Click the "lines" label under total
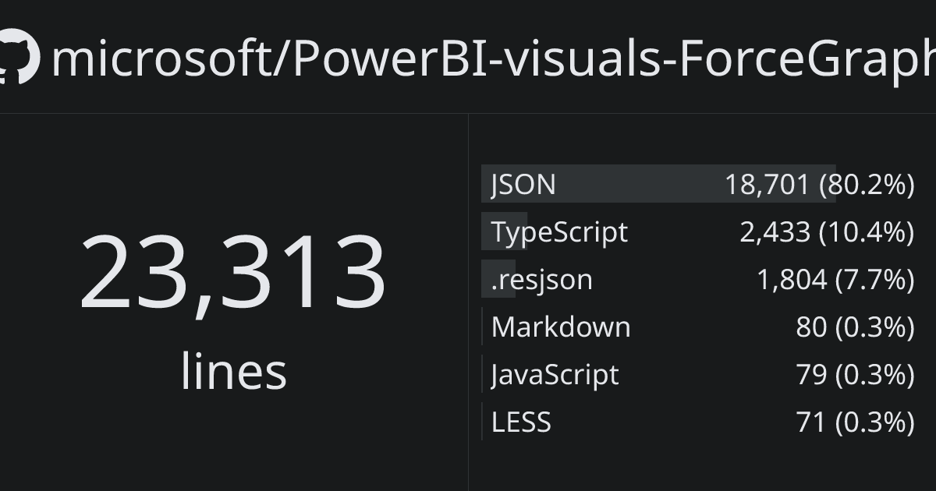This screenshot has width=936, height=491. coord(233,370)
